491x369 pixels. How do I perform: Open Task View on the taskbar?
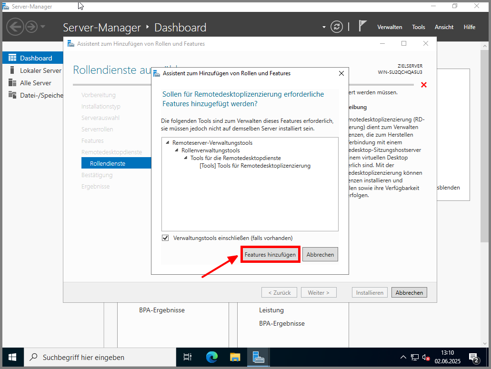tap(188, 357)
